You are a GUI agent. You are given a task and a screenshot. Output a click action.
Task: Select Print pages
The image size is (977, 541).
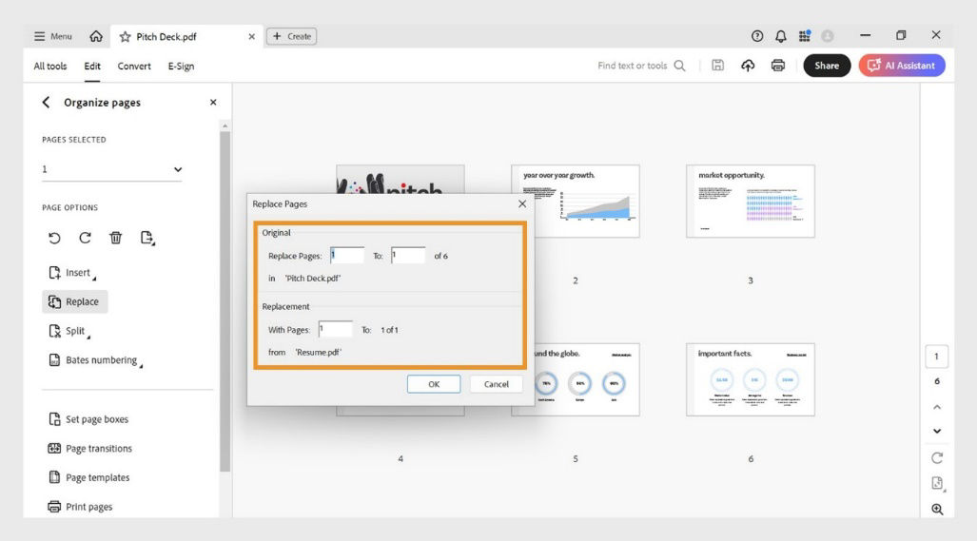pos(80,507)
